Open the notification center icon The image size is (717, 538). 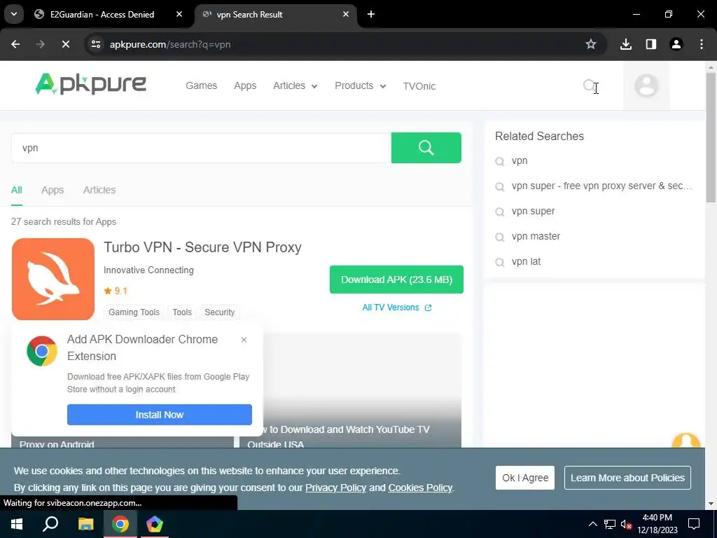point(694,524)
